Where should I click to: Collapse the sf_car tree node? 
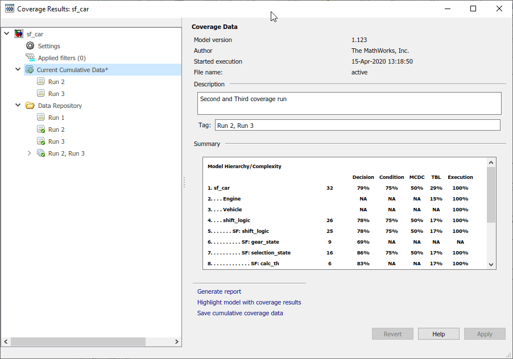(x=6, y=34)
